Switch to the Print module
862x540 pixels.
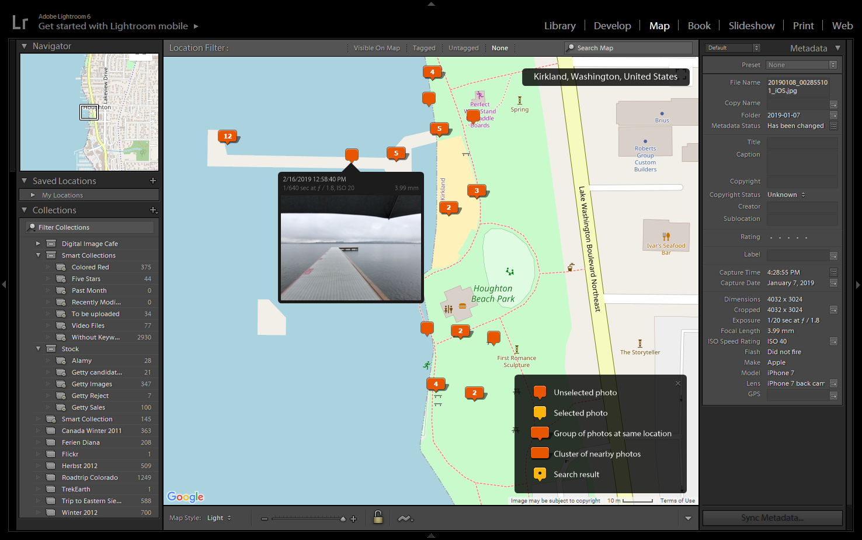pyautogui.click(x=803, y=26)
